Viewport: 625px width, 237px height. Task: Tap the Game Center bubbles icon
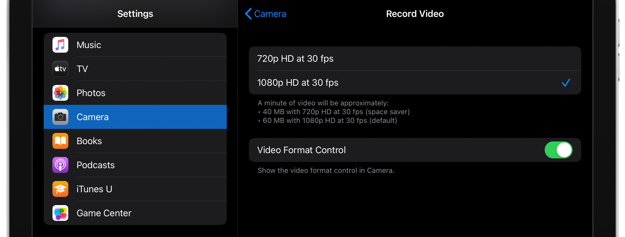tap(60, 213)
